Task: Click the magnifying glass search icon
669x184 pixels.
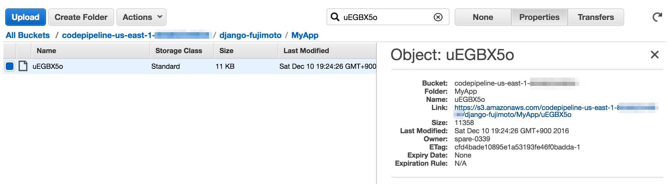Action: tap(334, 17)
